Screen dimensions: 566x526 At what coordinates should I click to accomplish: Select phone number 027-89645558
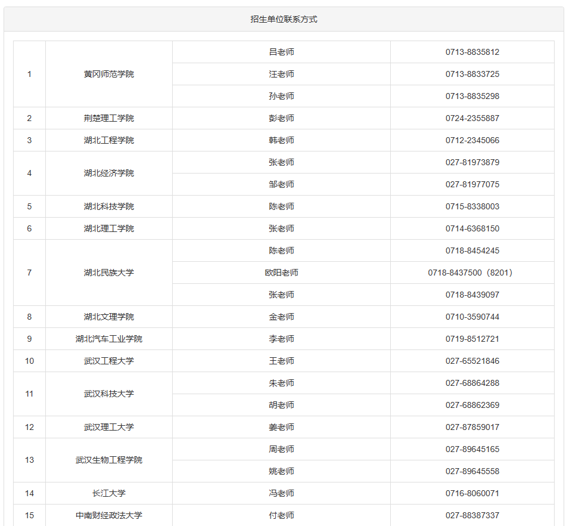click(x=472, y=471)
